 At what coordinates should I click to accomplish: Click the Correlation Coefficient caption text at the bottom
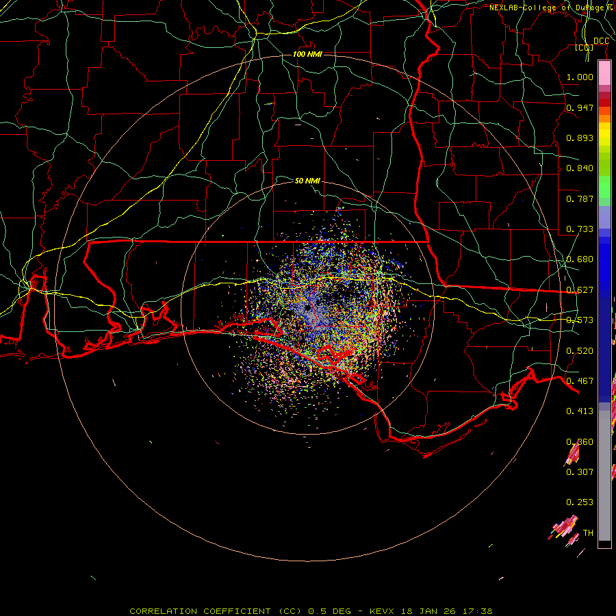coord(311,611)
